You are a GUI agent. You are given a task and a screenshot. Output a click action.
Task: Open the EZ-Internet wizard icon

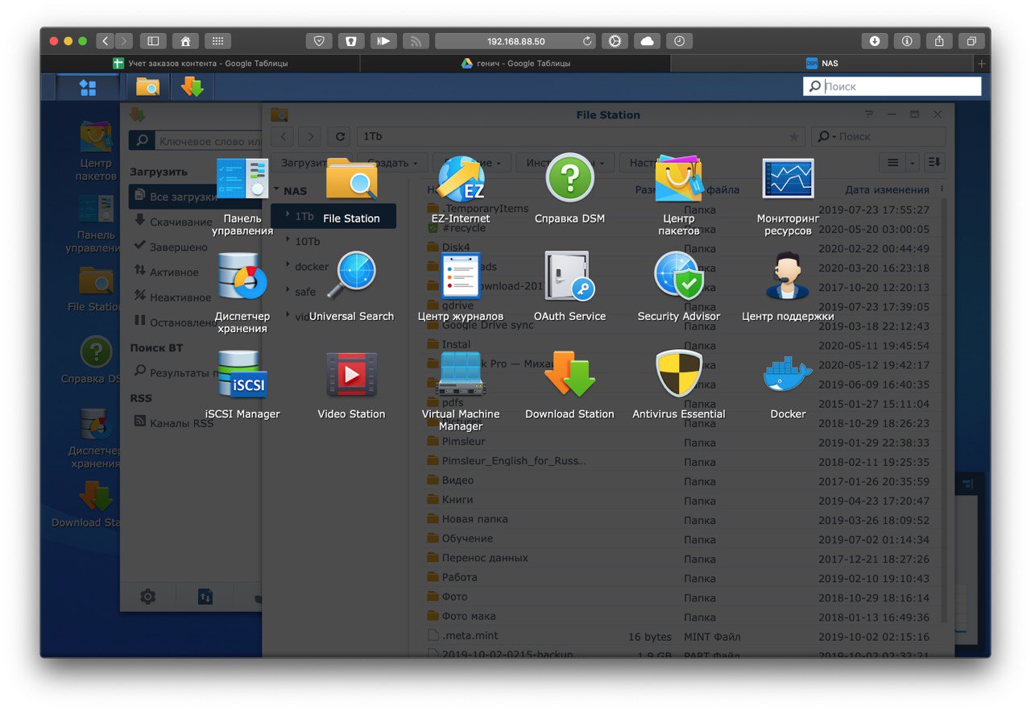(x=461, y=191)
